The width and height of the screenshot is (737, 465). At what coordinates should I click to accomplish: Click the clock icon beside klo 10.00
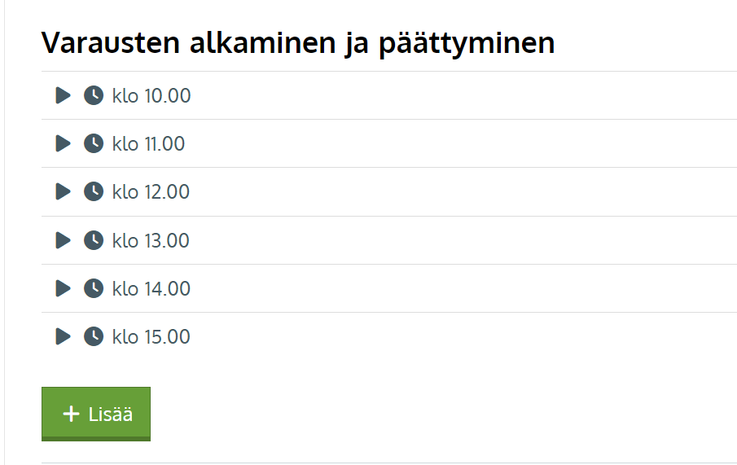click(94, 96)
